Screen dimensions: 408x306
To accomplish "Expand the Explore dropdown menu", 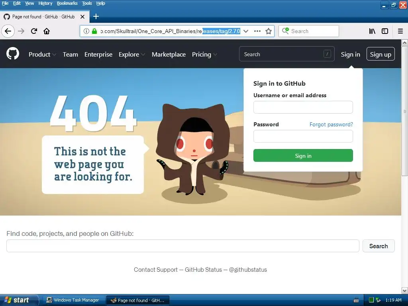I will pos(132,54).
